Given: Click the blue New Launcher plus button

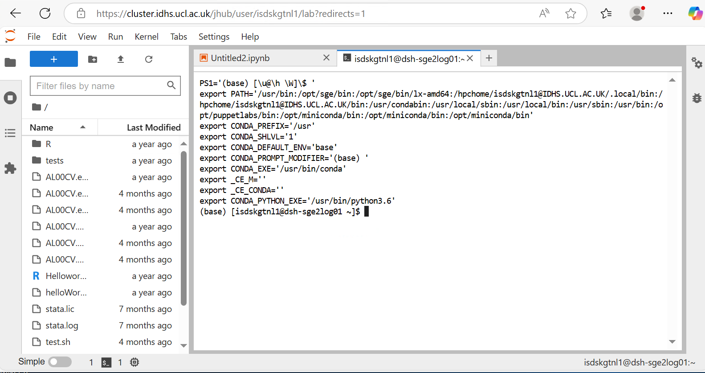Looking at the screenshot, I should click(54, 59).
